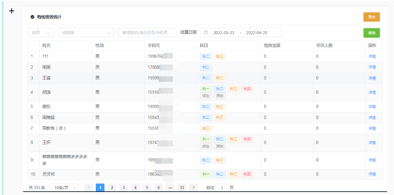Click the 前往 page number input
This screenshot has width=394, height=195.
coord(222,188)
